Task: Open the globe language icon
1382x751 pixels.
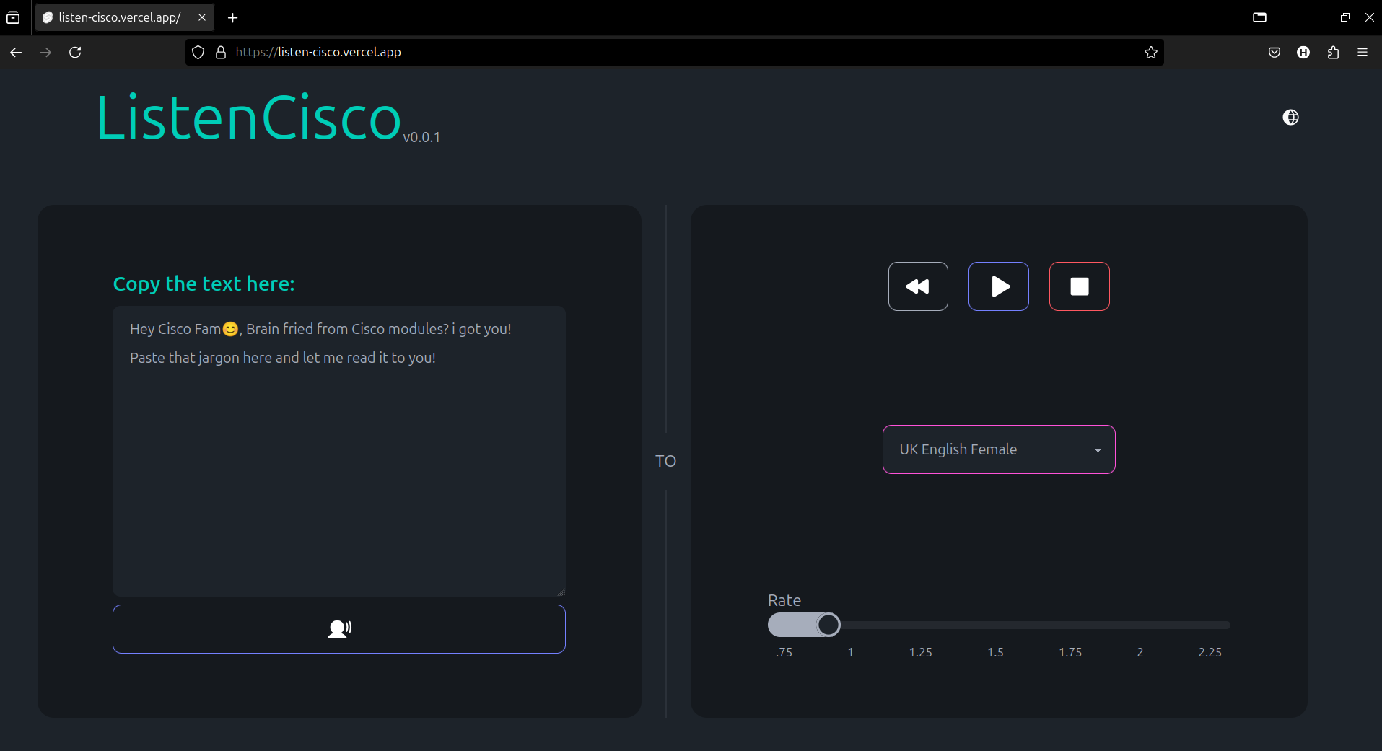Action: click(x=1291, y=117)
